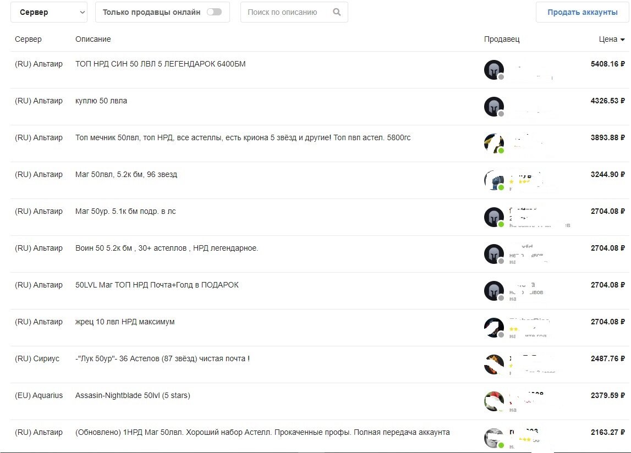Sort listings by Цена column arrow

coord(623,40)
